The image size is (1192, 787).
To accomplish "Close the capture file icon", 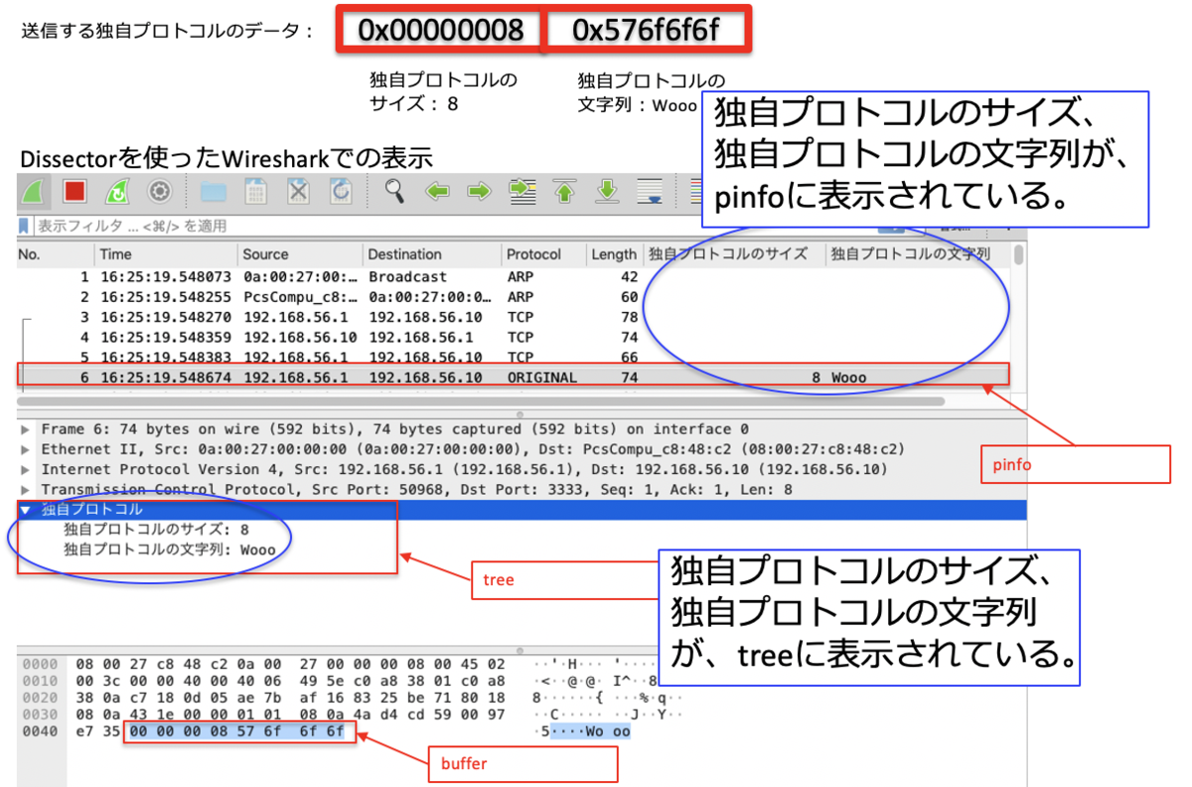I will [x=298, y=191].
